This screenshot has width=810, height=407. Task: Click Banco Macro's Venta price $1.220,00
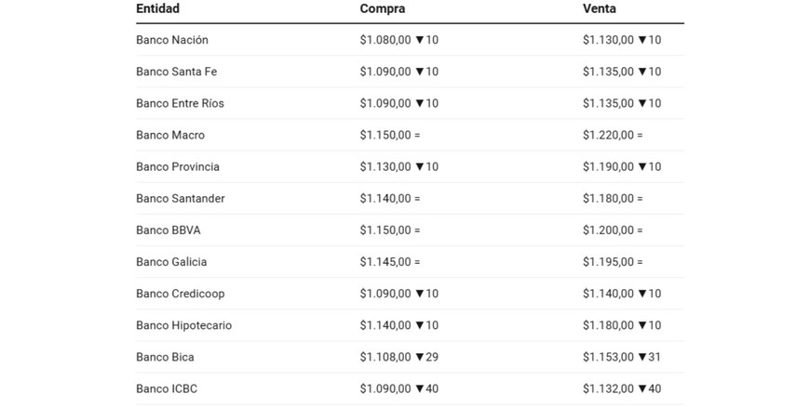point(609,135)
